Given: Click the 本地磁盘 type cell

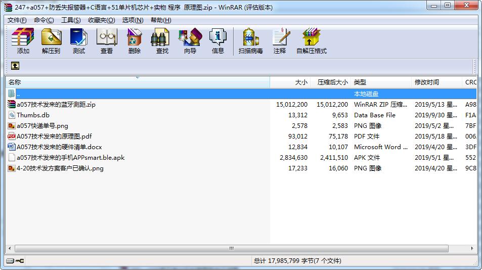Looking at the screenshot, I should pyautogui.click(x=366, y=94).
